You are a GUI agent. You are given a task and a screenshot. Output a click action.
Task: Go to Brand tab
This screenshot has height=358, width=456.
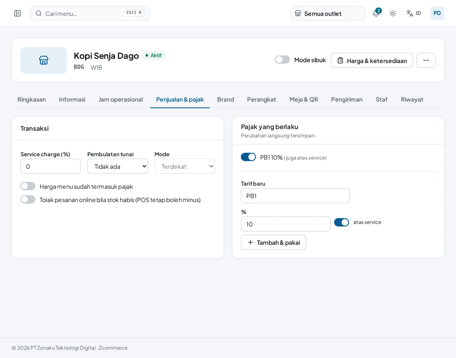225,100
